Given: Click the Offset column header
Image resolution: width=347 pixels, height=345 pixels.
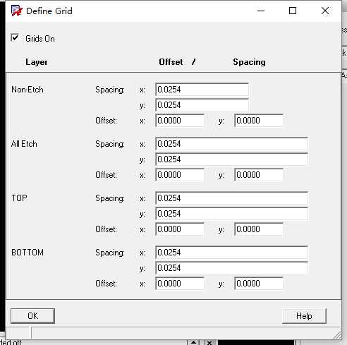Looking at the screenshot, I should (x=171, y=62).
